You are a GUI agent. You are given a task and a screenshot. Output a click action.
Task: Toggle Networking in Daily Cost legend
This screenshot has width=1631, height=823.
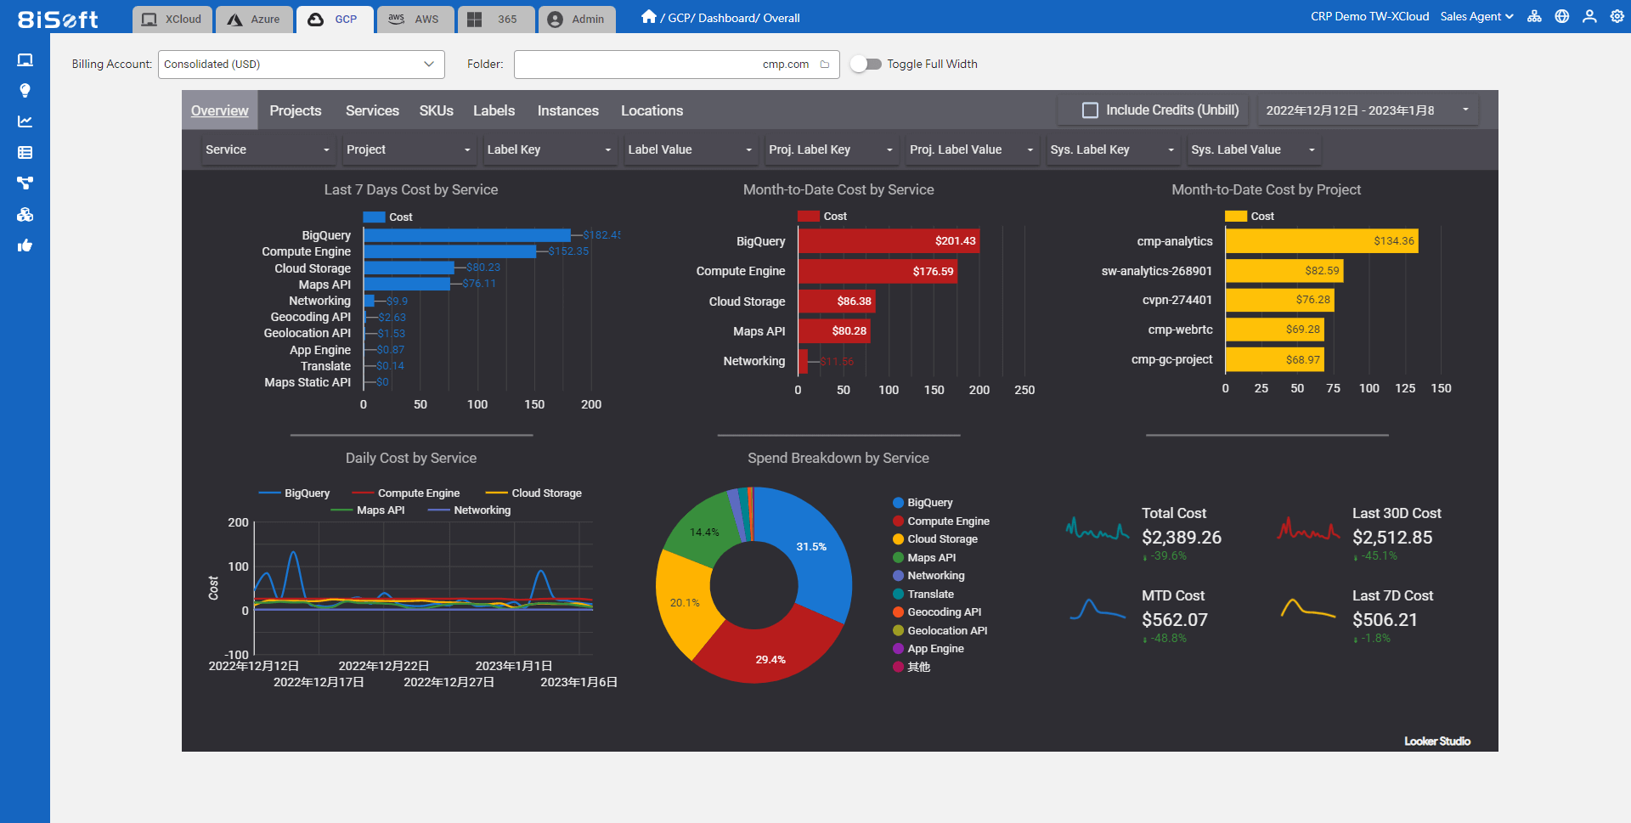(470, 510)
